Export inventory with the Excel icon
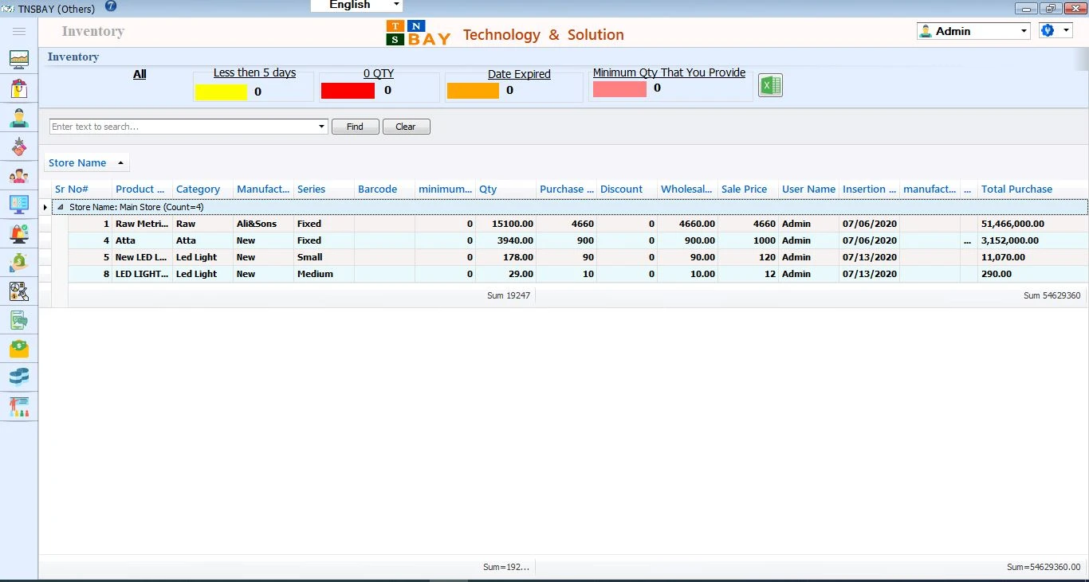 770,85
